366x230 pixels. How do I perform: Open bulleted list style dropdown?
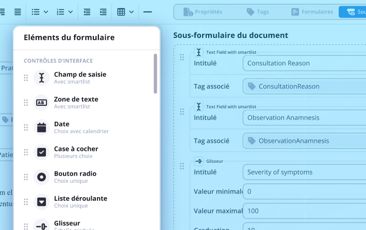[x=46, y=12]
